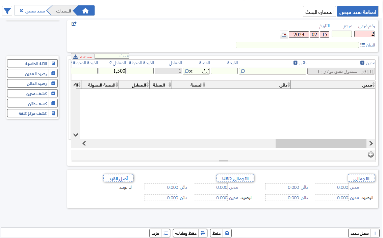The image size is (383, 238).
Task: Switch to استمارة البحث tab
Action: pos(319,12)
